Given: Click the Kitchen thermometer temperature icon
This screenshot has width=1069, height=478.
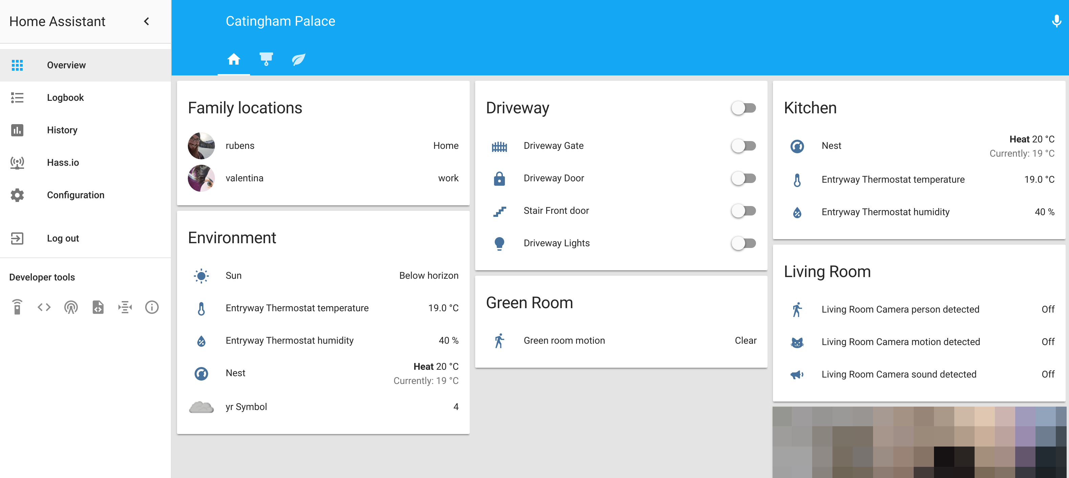Looking at the screenshot, I should (x=797, y=180).
